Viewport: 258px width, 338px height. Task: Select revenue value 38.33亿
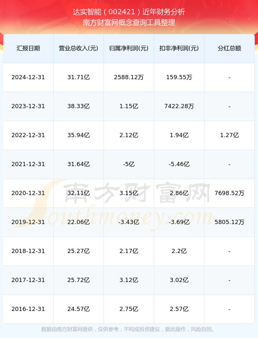tap(79, 106)
